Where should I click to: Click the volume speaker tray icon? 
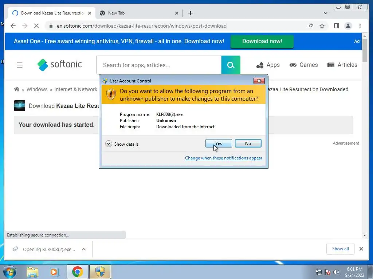(336, 272)
